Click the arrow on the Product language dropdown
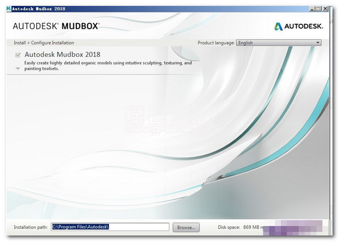Viewport: 339px width, 242px height. pyautogui.click(x=318, y=43)
